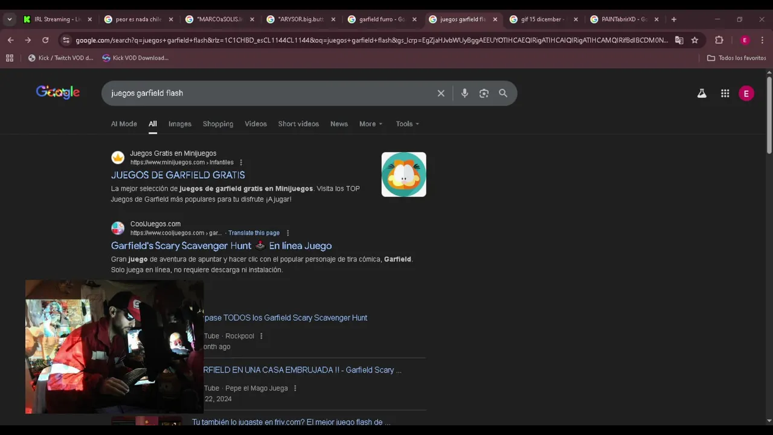Open the Chrome extensions puzzle icon
The height and width of the screenshot is (435, 773).
(719, 40)
